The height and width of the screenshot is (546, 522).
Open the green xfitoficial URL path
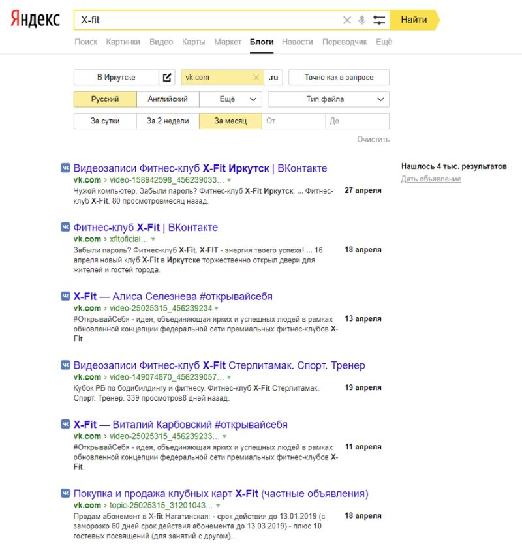pyautogui.click(x=129, y=239)
